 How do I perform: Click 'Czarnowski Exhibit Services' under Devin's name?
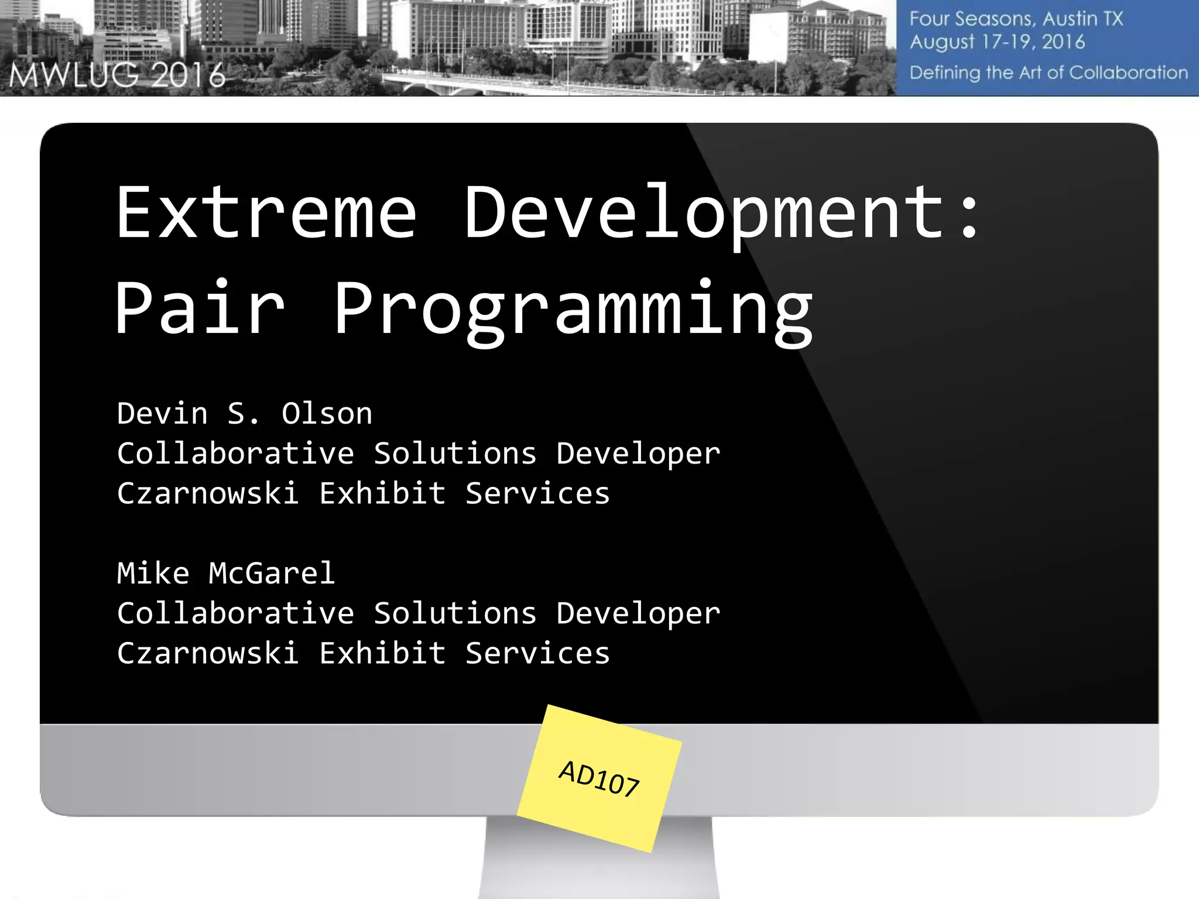click(363, 493)
